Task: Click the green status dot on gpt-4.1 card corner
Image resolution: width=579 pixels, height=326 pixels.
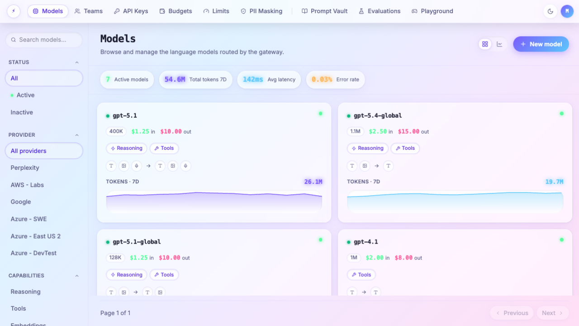Action: coord(562,240)
